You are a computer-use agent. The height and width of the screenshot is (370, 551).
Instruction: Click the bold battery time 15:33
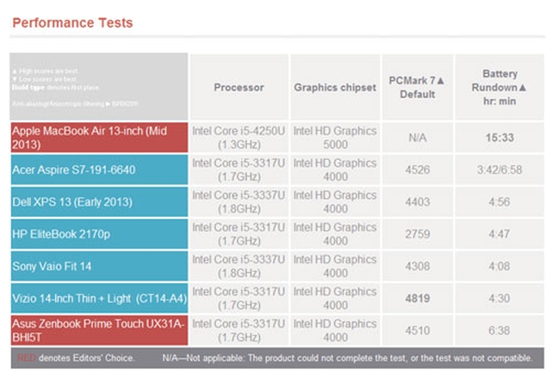coord(499,138)
